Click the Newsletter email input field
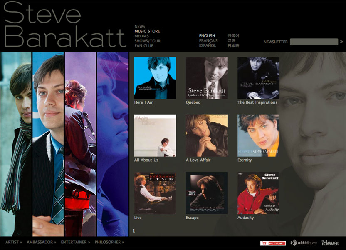 tap(314, 42)
